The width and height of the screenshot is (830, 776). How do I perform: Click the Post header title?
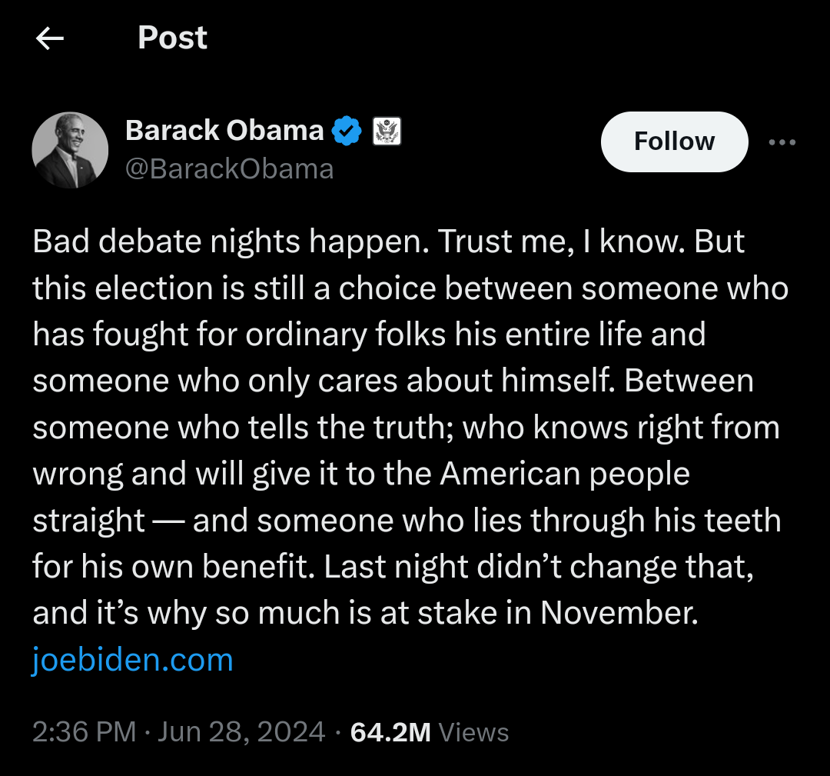pos(172,38)
